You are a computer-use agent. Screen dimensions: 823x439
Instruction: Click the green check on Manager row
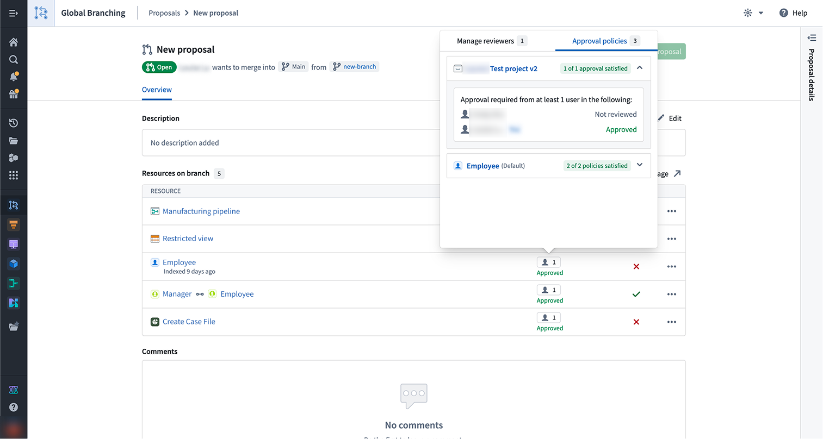(636, 294)
